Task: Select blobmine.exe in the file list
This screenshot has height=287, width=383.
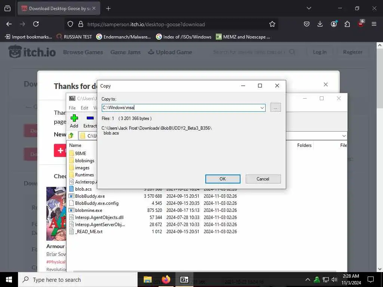Action: point(89,210)
